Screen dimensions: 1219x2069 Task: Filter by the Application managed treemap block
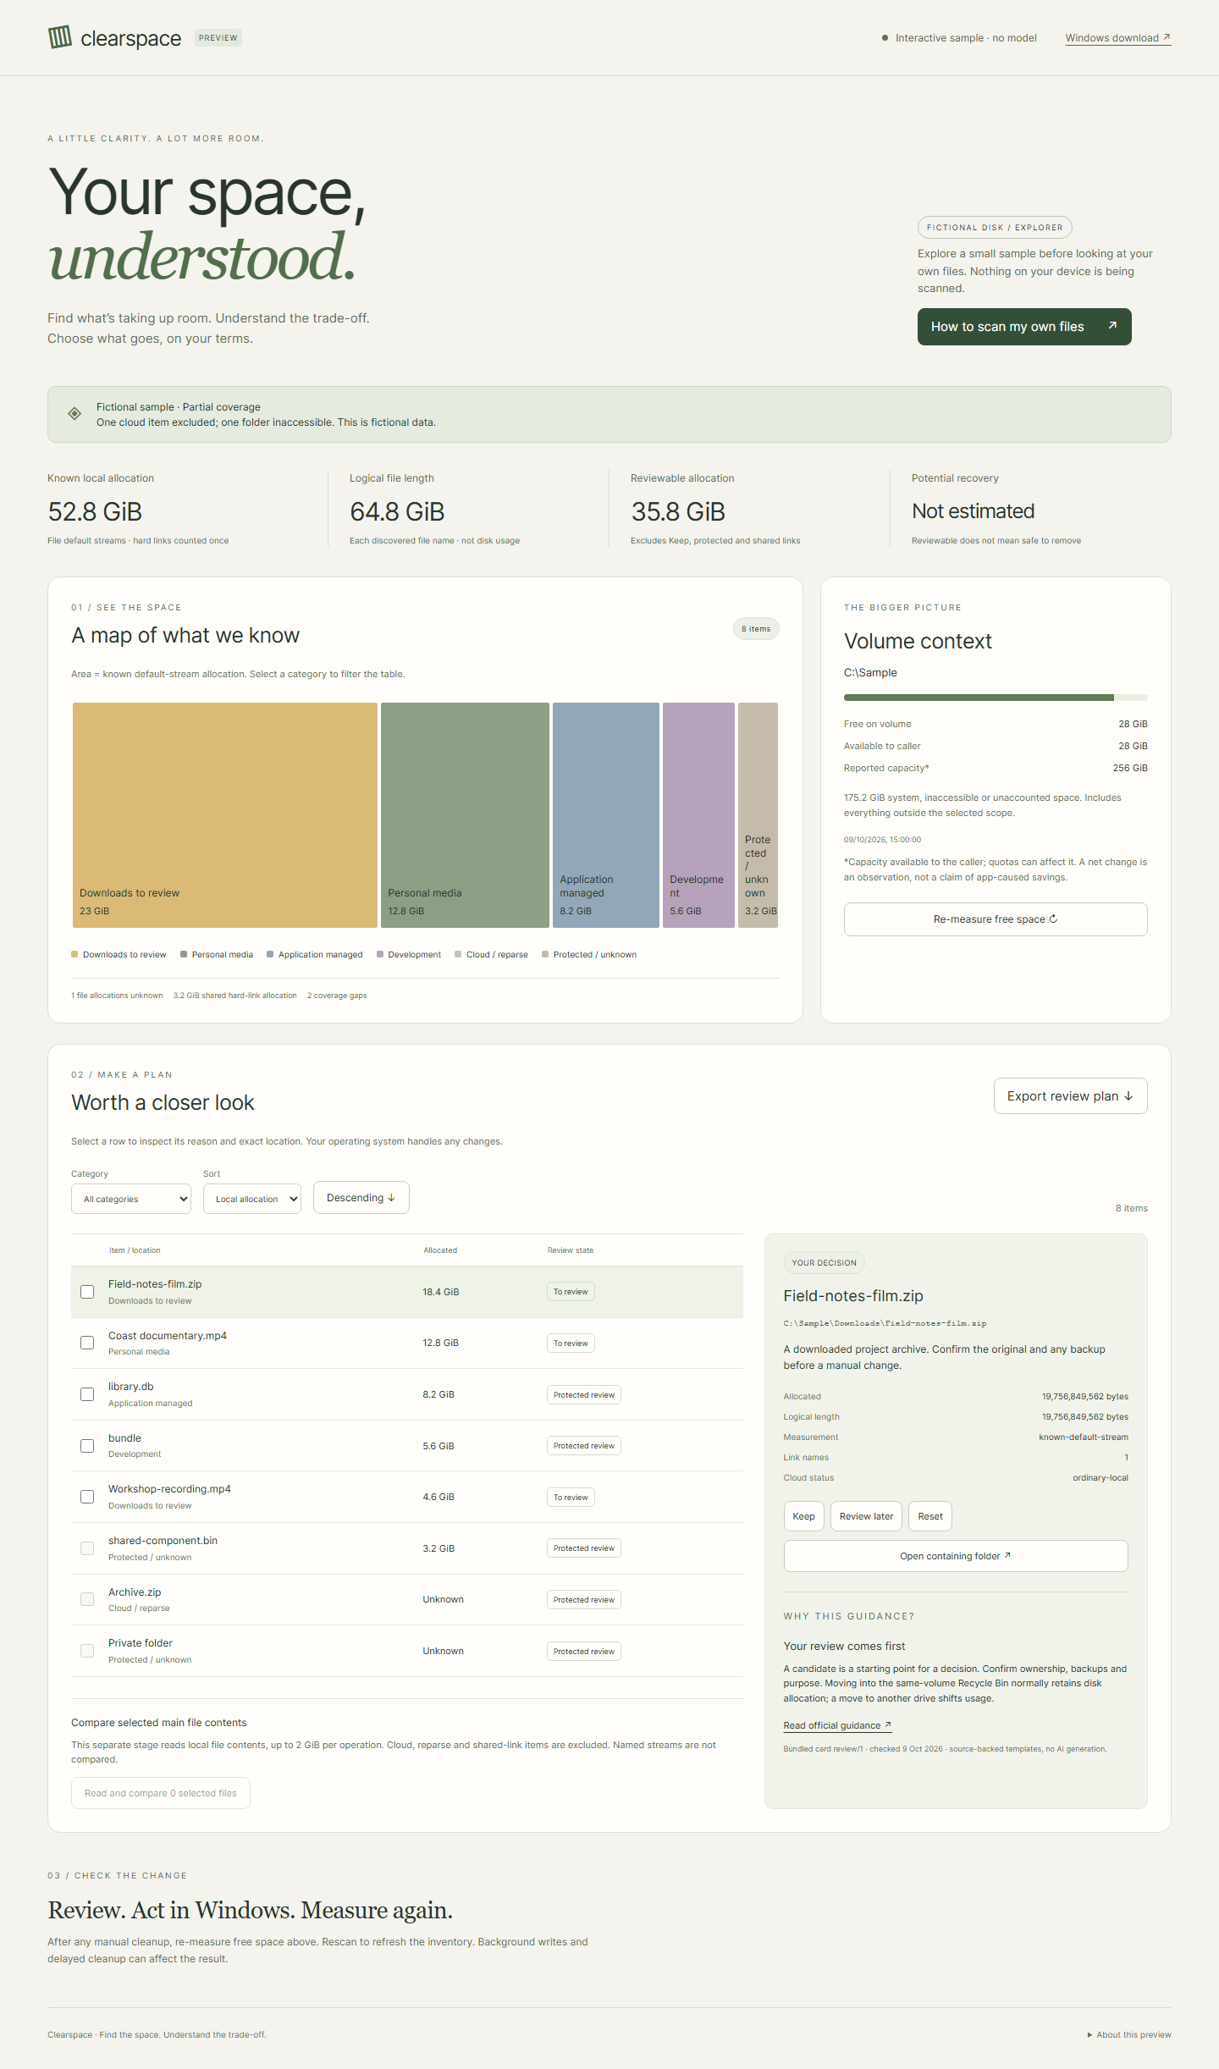tap(606, 815)
